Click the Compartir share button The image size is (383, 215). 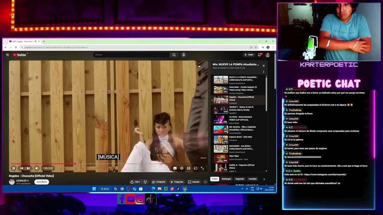[x=158, y=182]
